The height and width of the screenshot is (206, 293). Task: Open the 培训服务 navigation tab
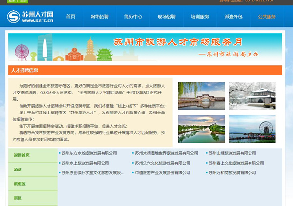pyautogui.click(x=200, y=17)
